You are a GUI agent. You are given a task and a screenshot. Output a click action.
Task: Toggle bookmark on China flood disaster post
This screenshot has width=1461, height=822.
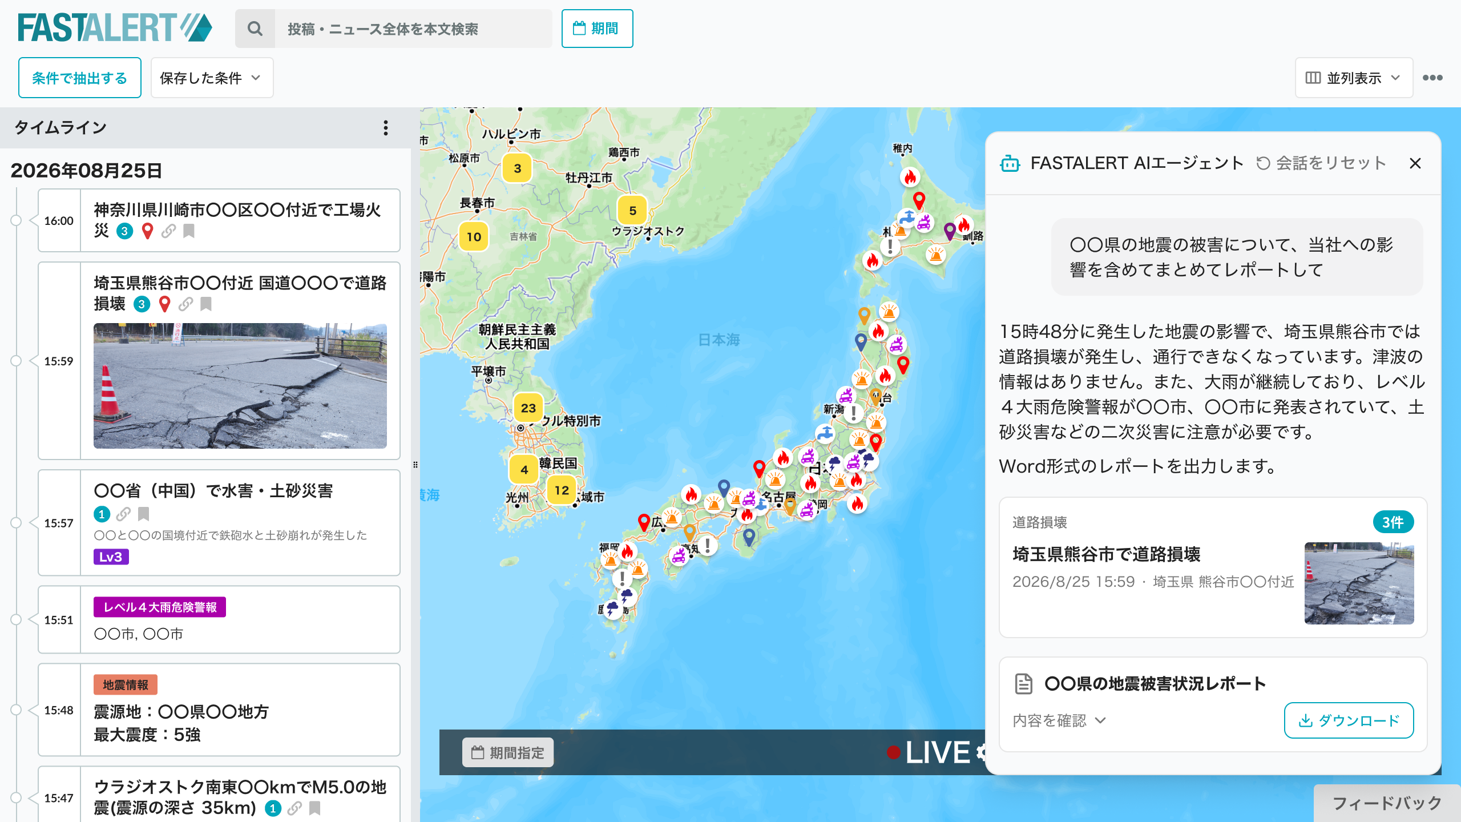143,514
